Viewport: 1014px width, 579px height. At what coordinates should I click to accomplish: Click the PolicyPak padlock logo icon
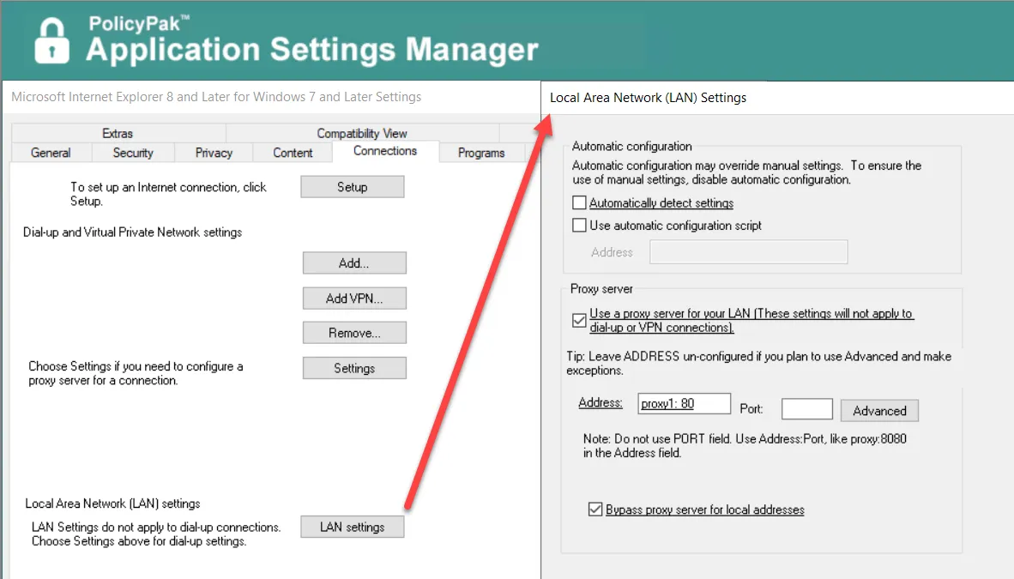[51, 41]
